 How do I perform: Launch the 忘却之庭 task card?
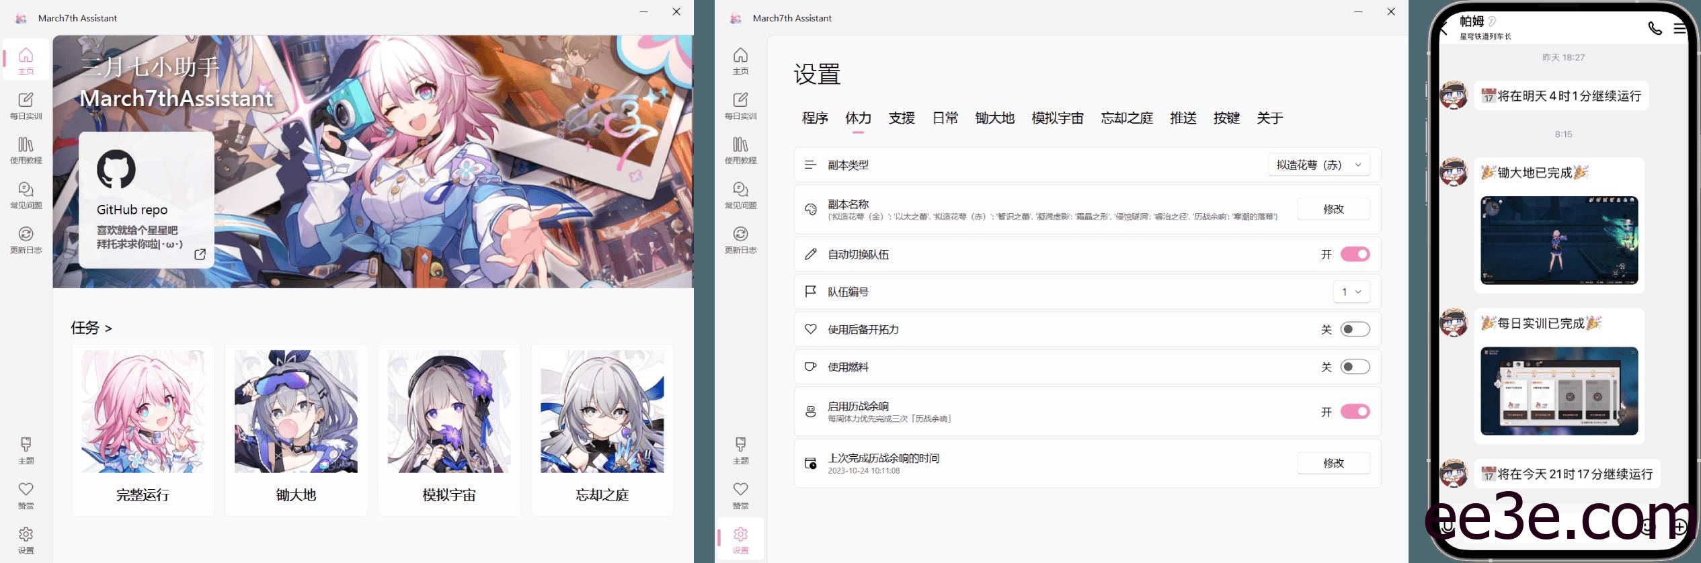[602, 430]
